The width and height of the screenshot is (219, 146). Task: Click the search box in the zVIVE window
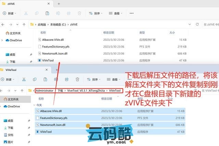pos(210,25)
